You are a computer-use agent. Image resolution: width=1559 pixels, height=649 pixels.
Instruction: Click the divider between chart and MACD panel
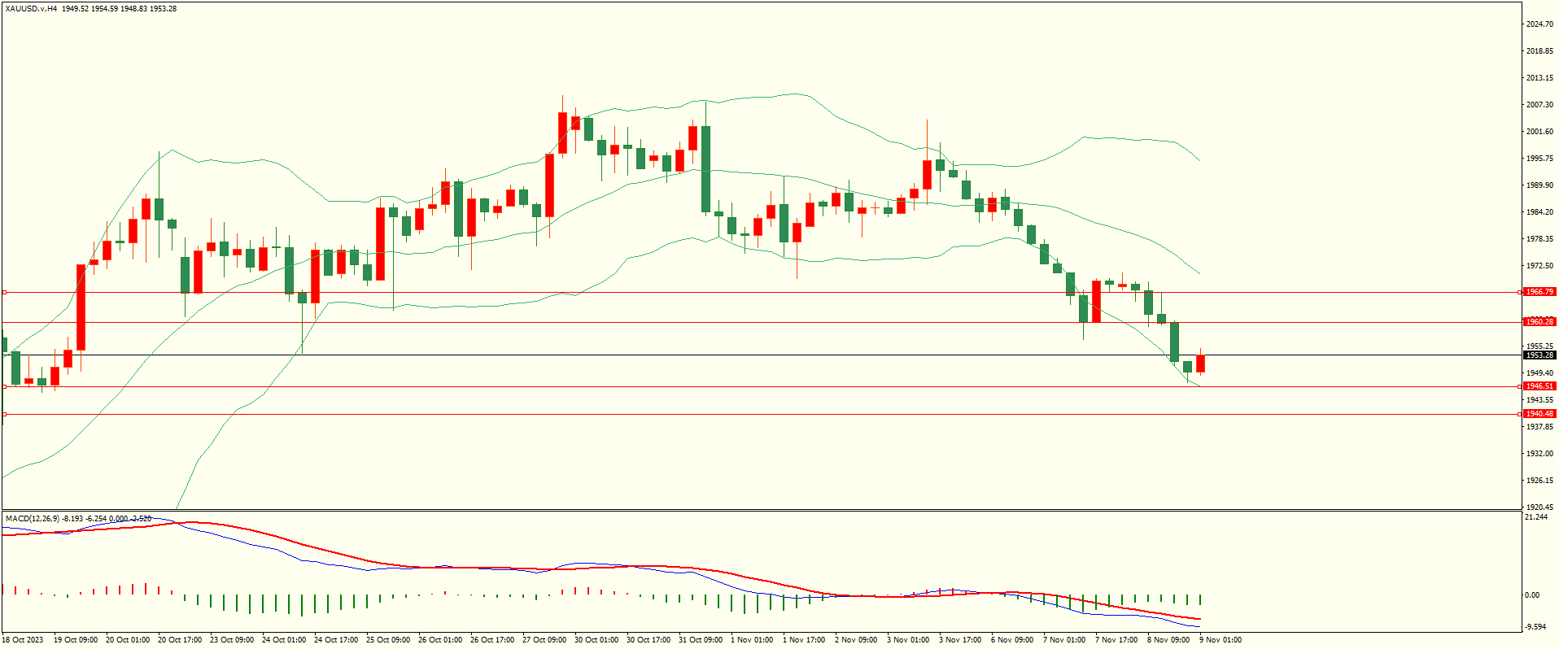[x=761, y=511]
